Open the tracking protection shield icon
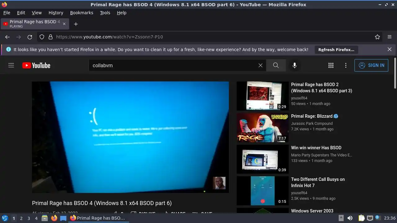Image resolution: width=397 pixels, height=223 pixels. (42, 37)
